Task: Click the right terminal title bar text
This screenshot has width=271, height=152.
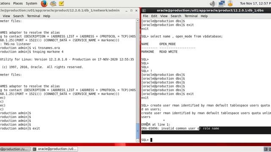Action: click(x=210, y=11)
